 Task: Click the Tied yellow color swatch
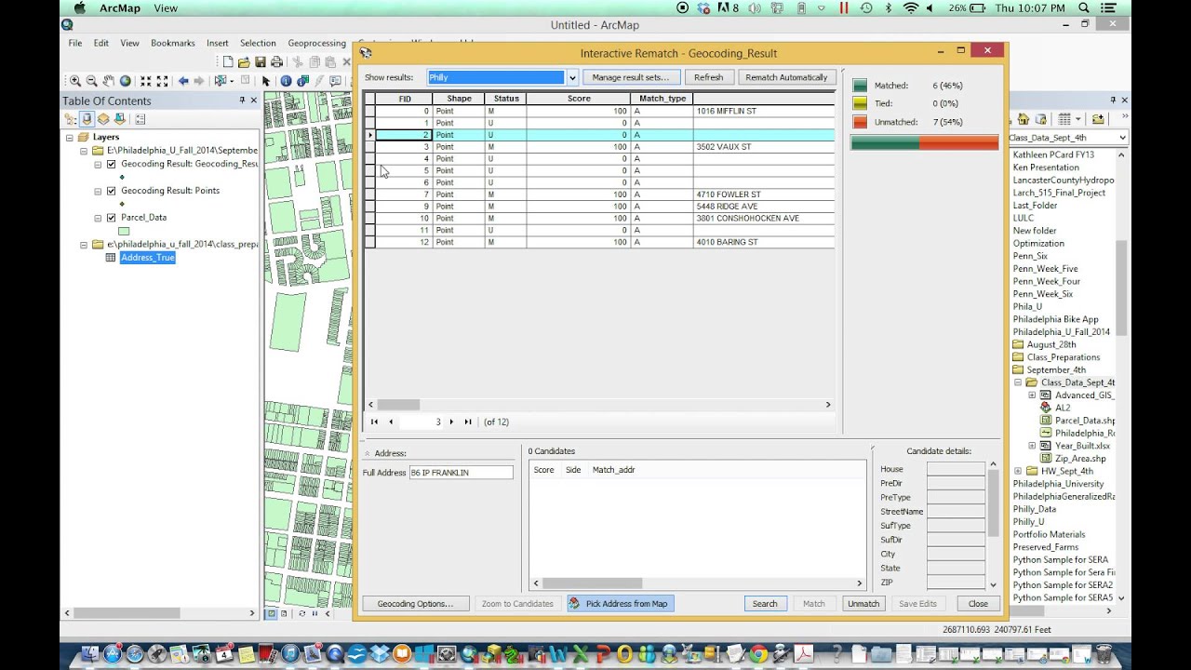(x=860, y=103)
